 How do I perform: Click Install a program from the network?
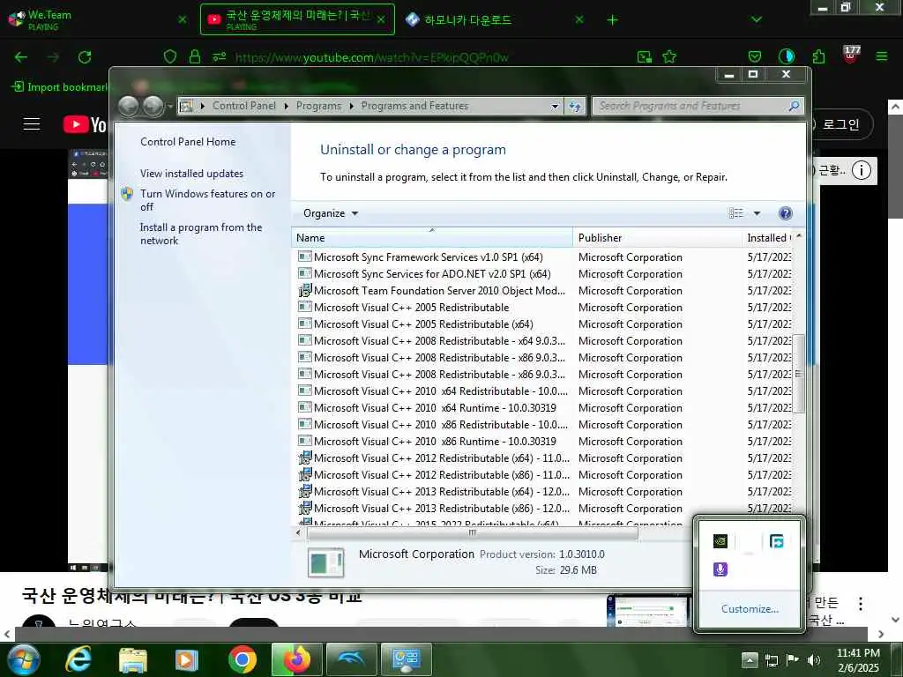coord(200,234)
